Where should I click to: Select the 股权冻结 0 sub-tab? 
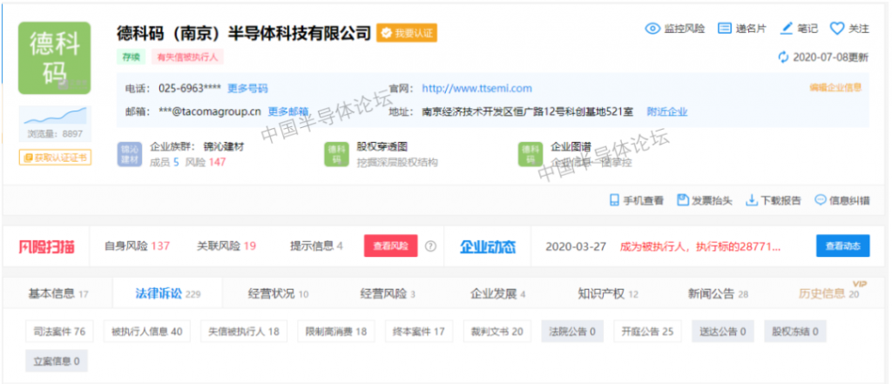point(794,331)
